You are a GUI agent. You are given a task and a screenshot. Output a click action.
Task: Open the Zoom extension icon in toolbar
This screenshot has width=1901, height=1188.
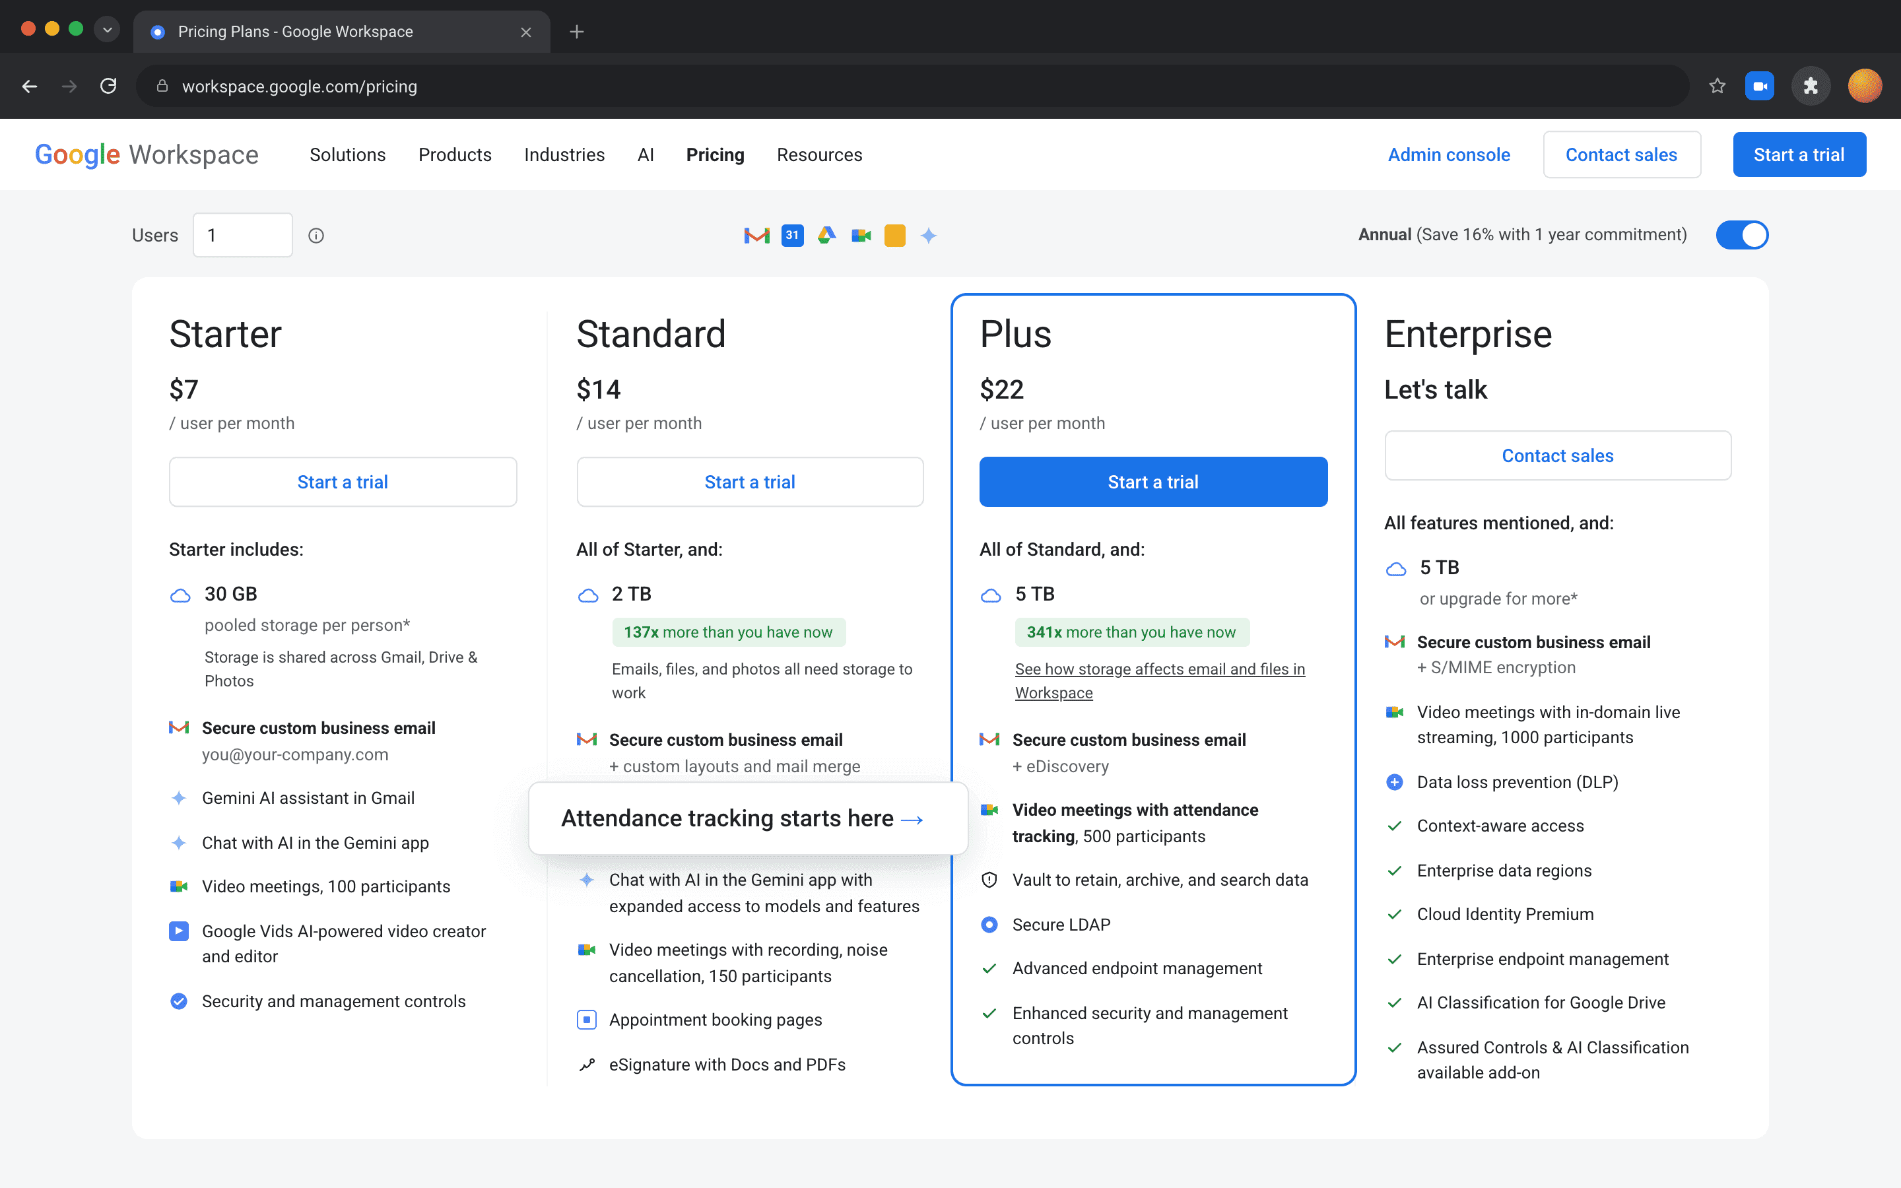click(x=1760, y=86)
